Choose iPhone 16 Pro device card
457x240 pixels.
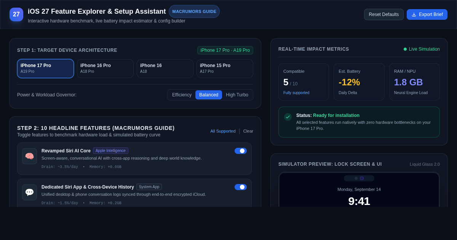point(105,69)
